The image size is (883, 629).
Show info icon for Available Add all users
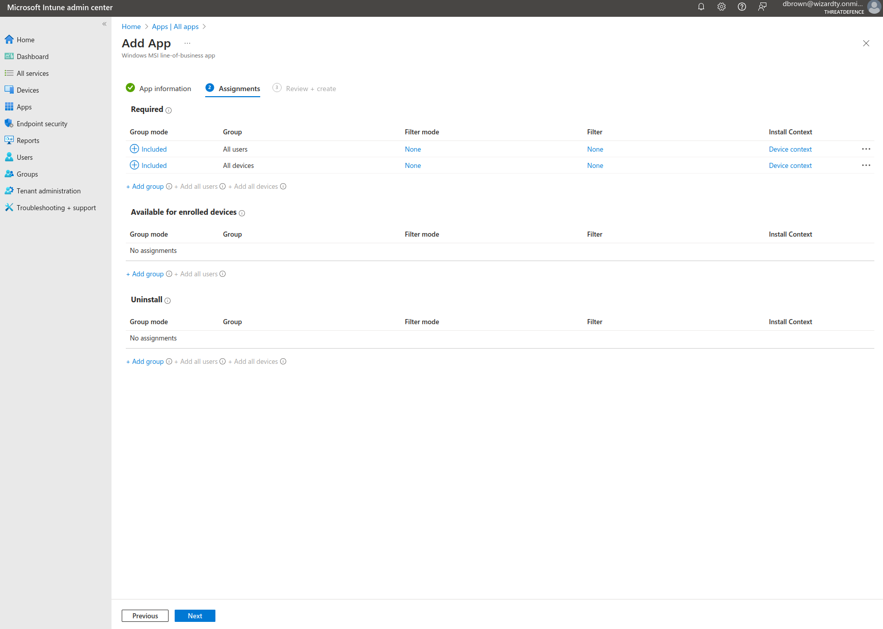point(223,274)
